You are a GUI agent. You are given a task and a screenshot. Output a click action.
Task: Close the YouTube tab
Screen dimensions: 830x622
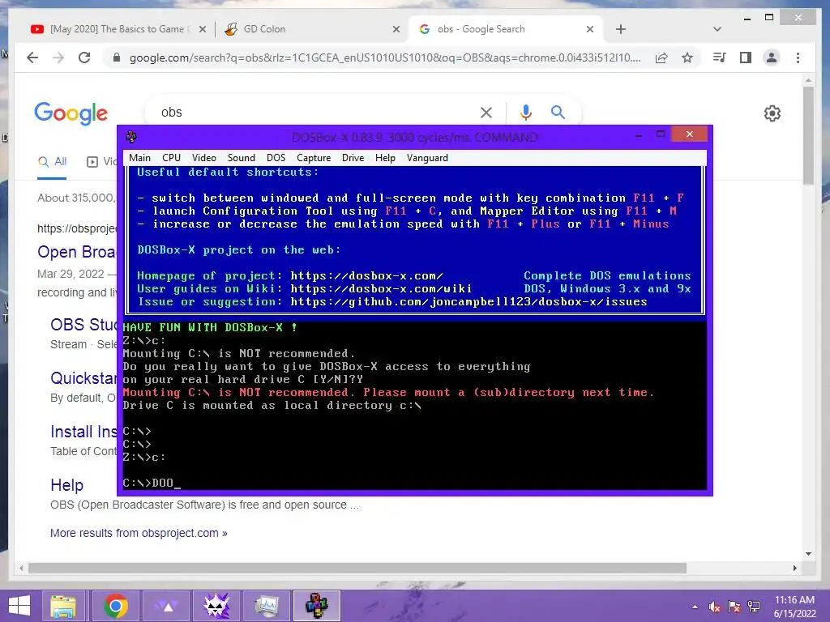(x=202, y=30)
